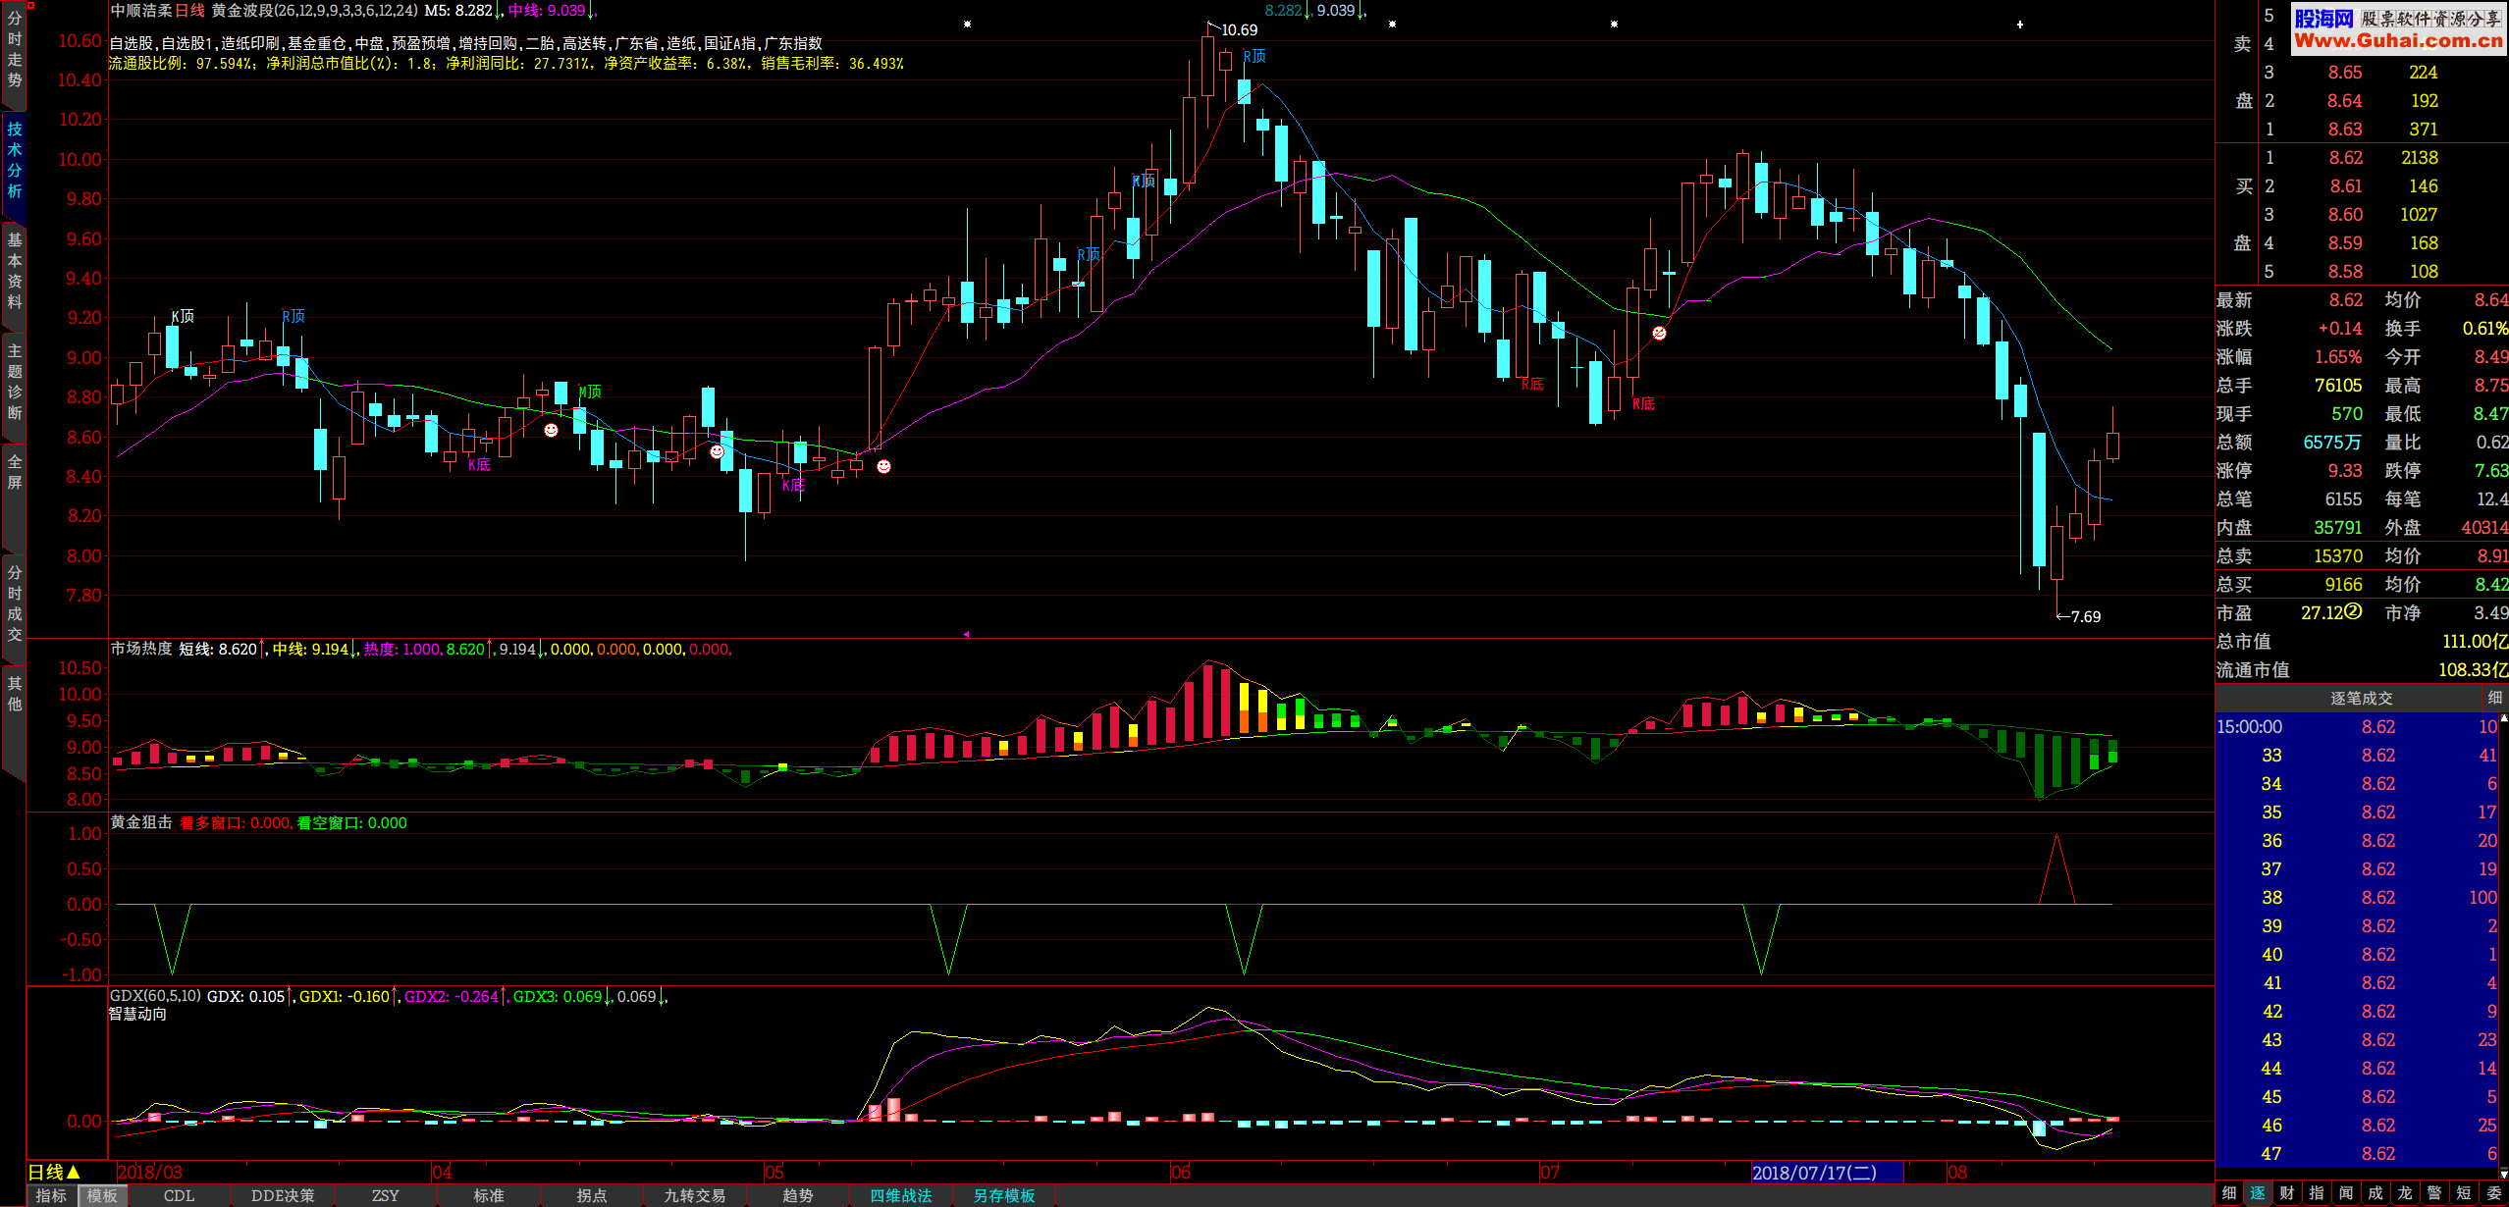Click the 财 finance panel icon
The height and width of the screenshot is (1207, 2509).
(x=2287, y=1193)
